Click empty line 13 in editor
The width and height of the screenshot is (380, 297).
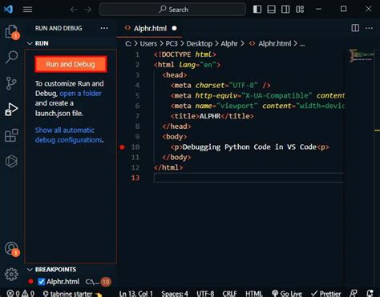click(249, 178)
